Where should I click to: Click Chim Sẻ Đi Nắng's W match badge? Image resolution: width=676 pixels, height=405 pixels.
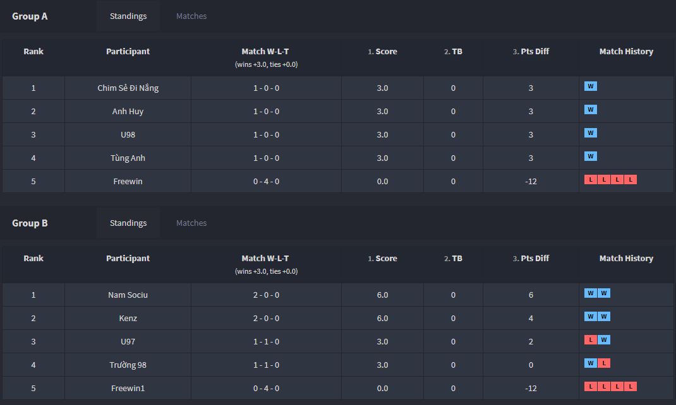[591, 86]
